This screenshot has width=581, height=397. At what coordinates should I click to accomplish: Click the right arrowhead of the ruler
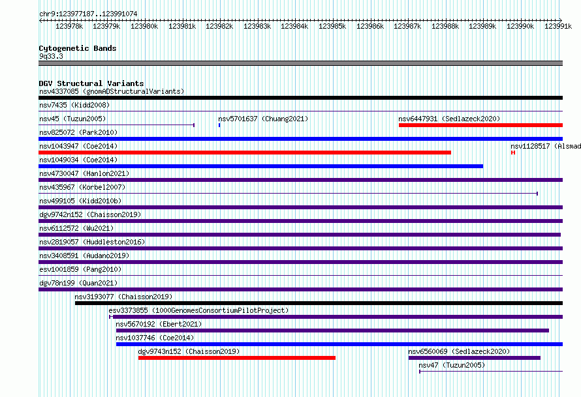coord(561,20)
